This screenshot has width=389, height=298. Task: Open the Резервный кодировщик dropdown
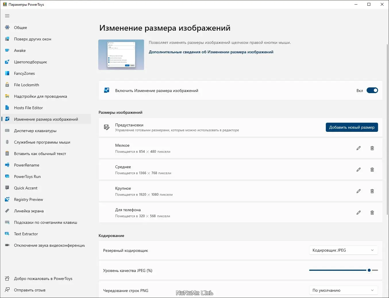pos(343,250)
